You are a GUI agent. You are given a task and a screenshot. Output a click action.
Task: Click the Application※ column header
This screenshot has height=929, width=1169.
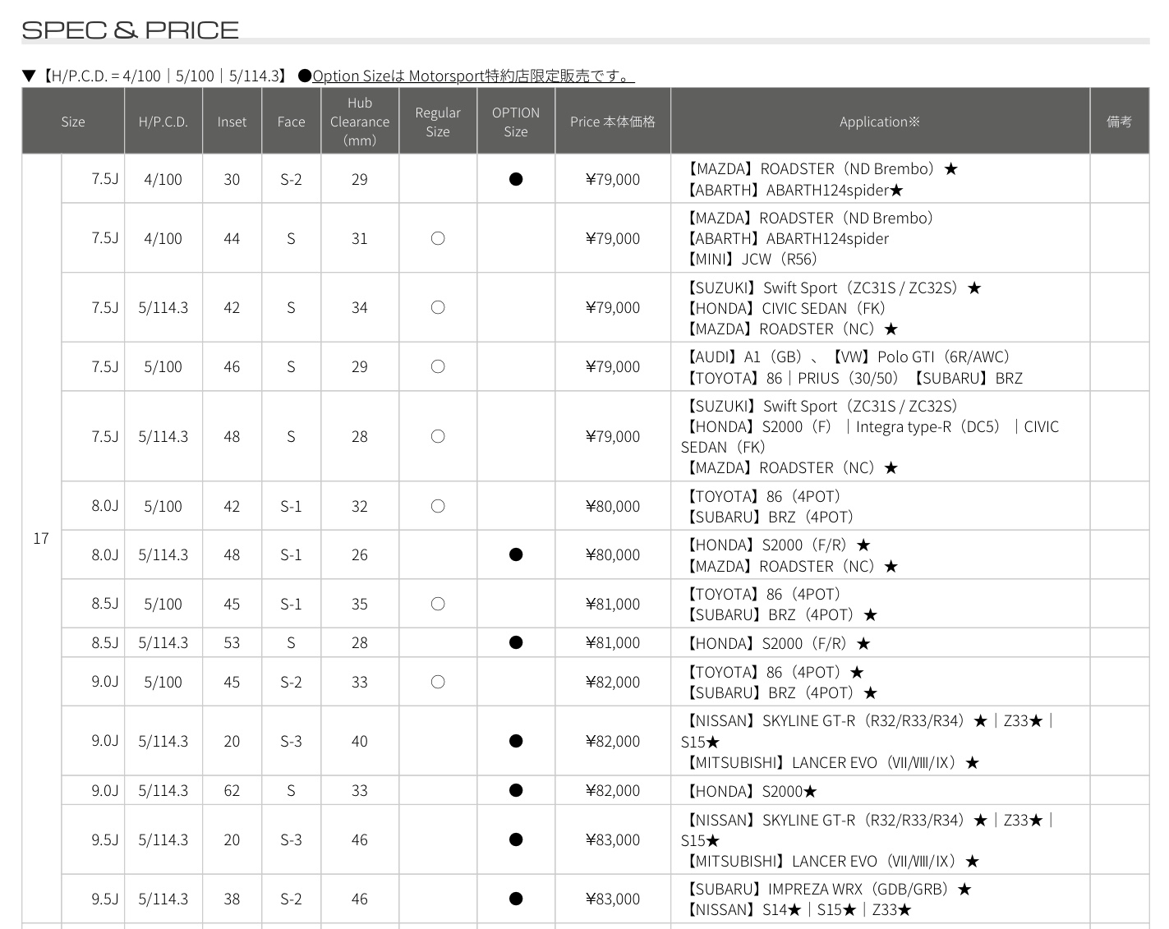point(880,122)
